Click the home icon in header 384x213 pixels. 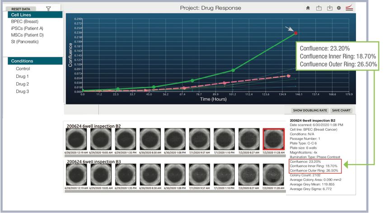308,8
